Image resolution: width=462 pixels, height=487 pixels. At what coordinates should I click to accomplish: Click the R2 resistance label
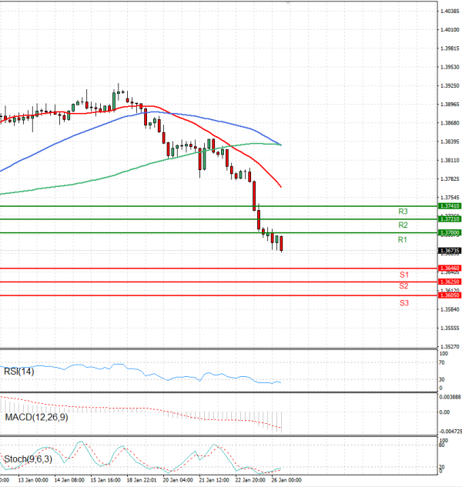click(x=402, y=225)
